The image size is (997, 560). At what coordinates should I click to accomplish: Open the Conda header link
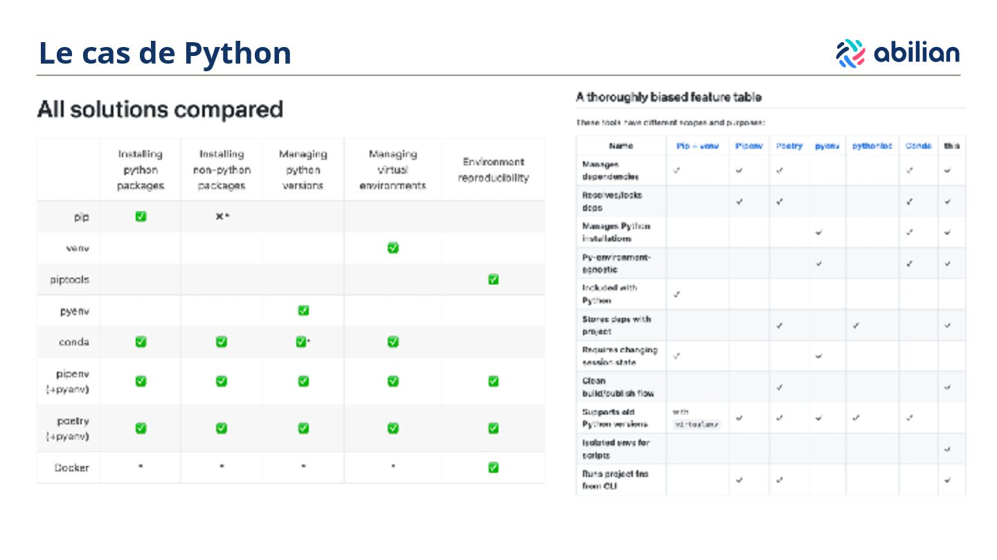click(x=918, y=146)
